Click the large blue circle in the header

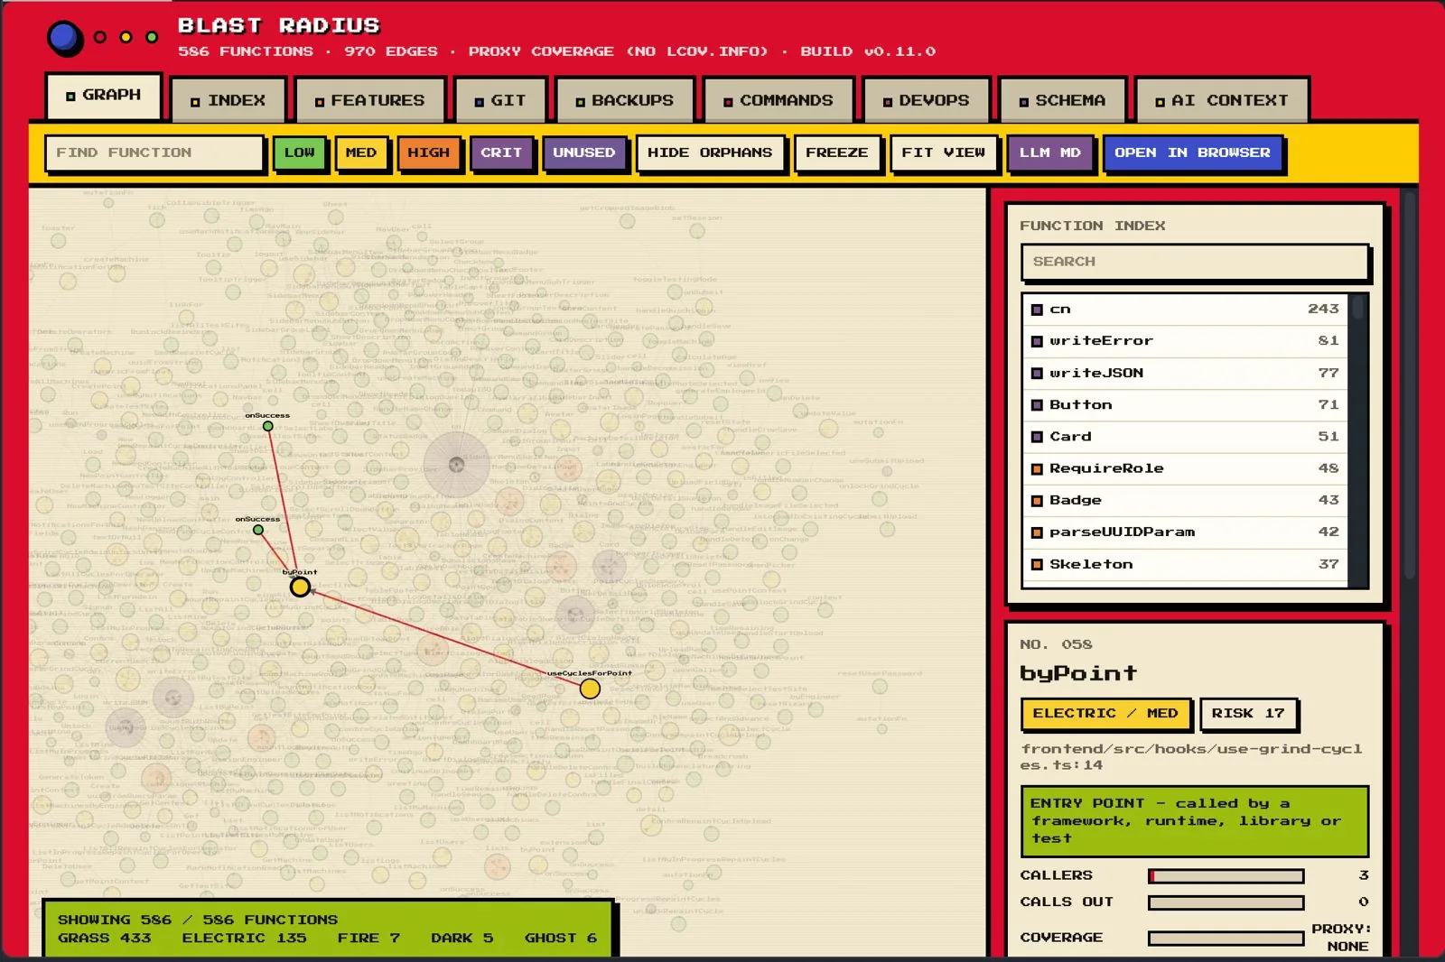coord(64,37)
